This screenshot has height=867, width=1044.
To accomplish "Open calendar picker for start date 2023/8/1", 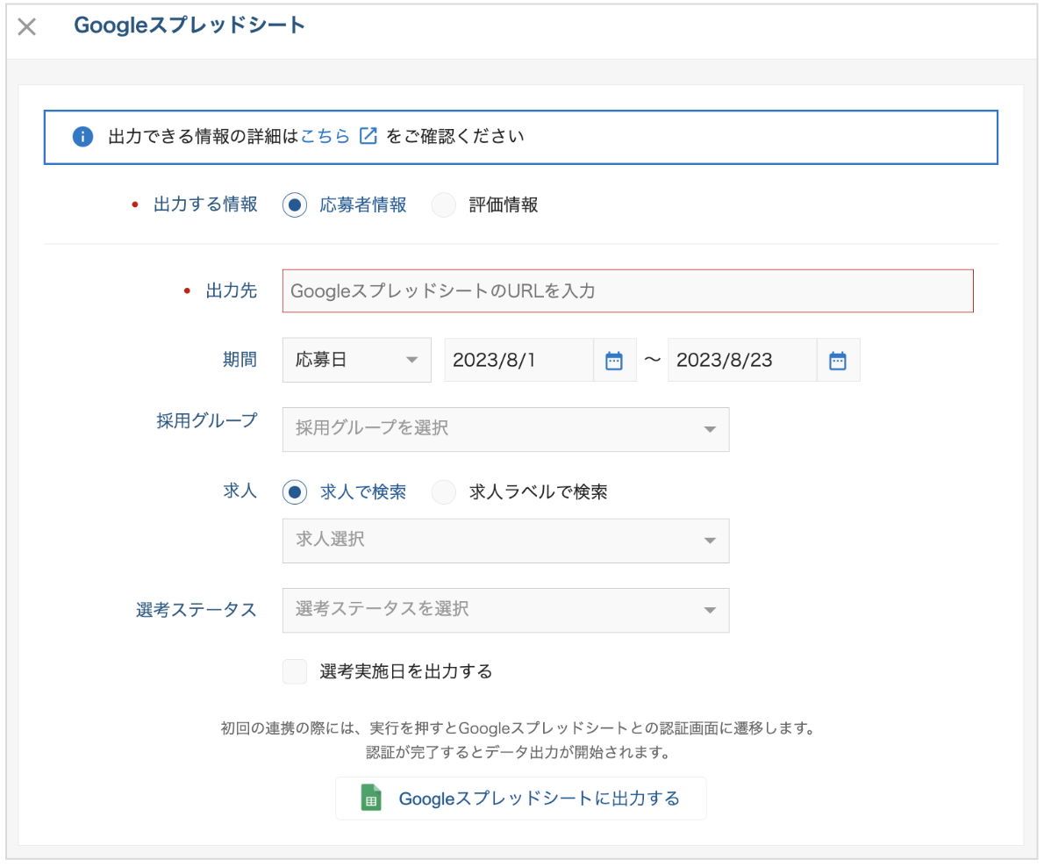I will pyautogui.click(x=614, y=361).
